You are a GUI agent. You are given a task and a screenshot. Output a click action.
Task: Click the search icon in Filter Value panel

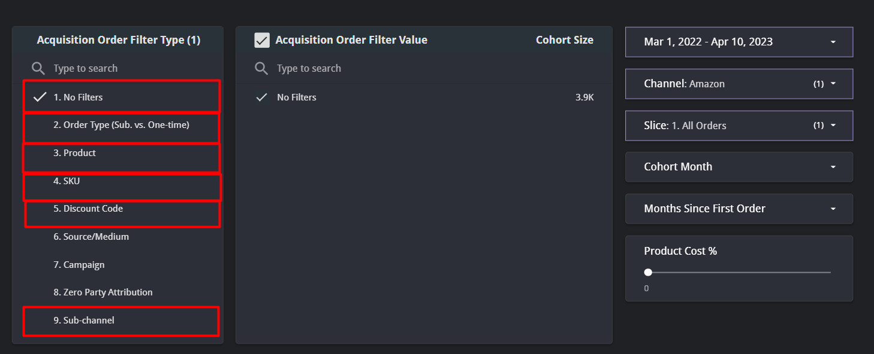click(x=261, y=68)
